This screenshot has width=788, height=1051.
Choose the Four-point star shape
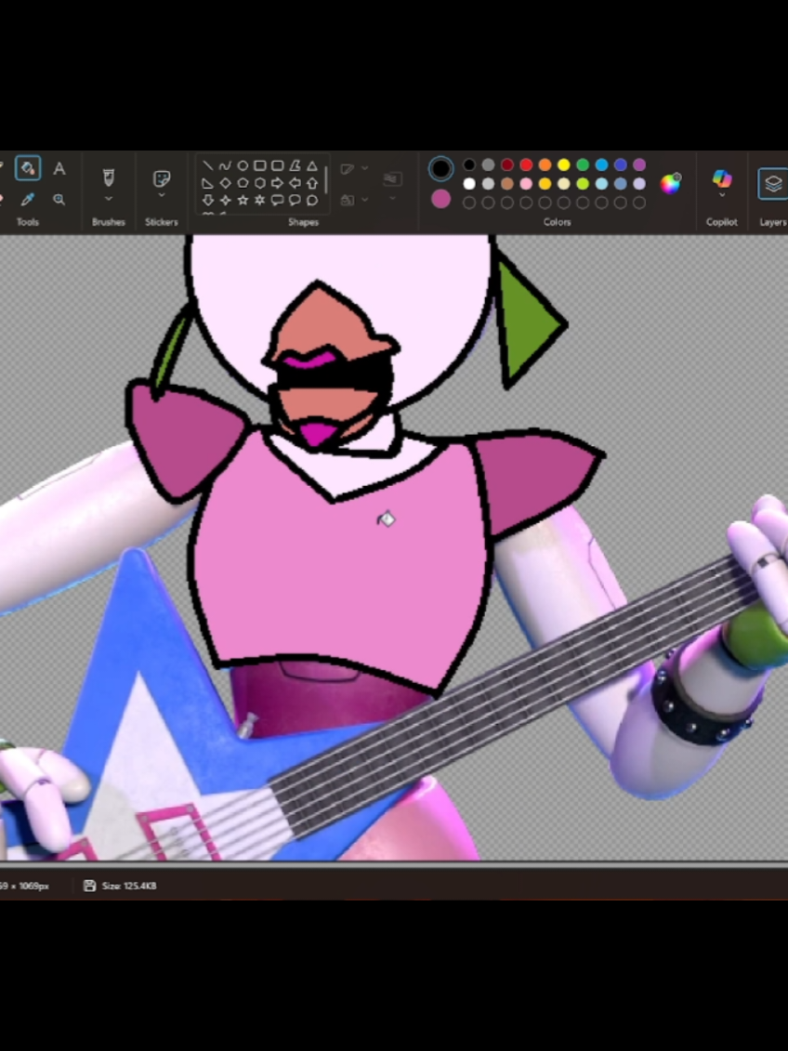(225, 201)
